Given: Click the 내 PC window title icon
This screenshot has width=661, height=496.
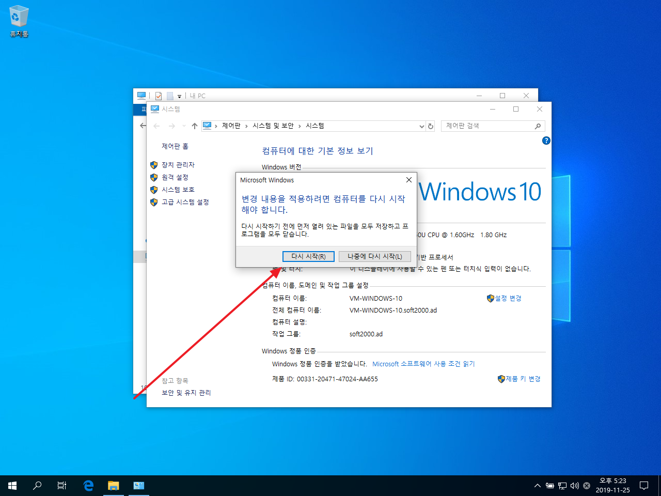Looking at the screenshot, I should point(141,96).
